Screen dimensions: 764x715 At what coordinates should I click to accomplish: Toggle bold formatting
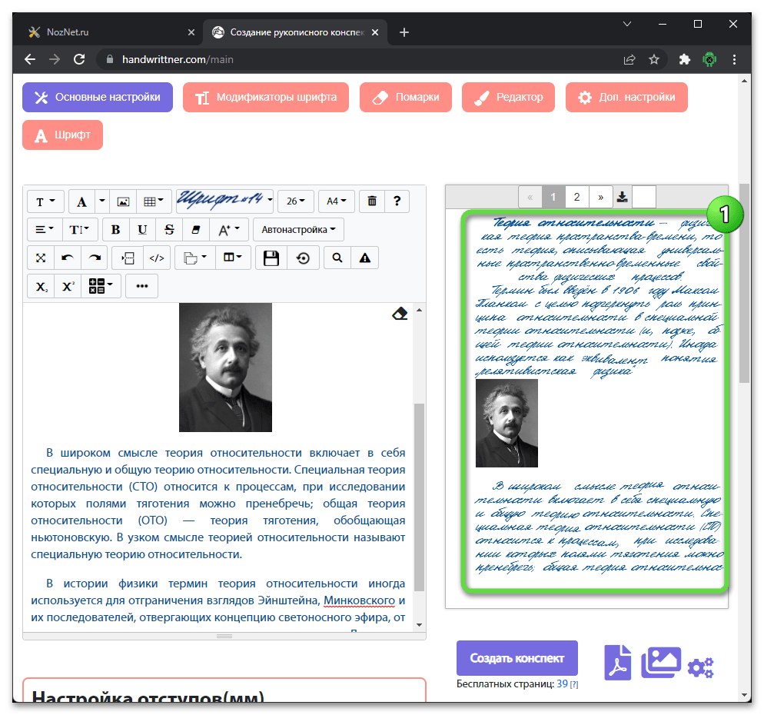coord(116,229)
